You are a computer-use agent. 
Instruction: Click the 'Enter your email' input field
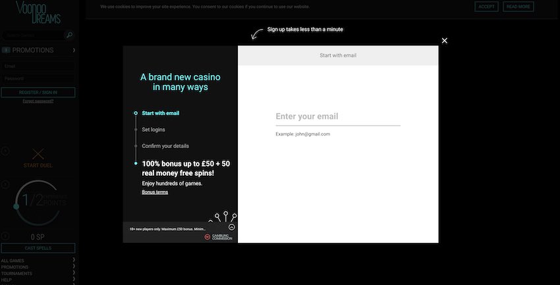[x=338, y=117]
